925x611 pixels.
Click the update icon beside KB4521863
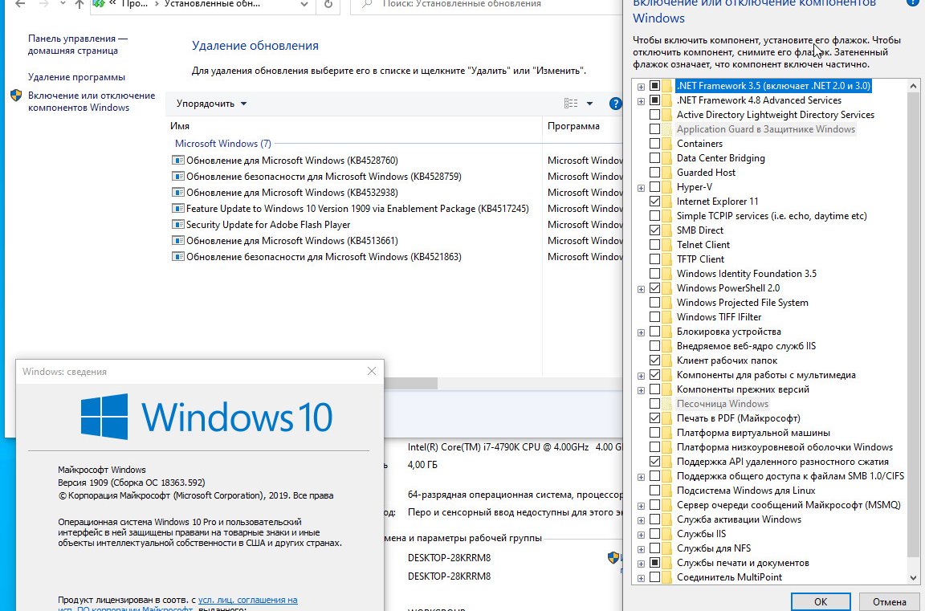[x=177, y=257]
